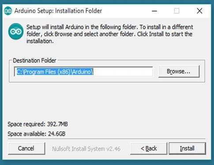Image resolution: width=214 pixels, height=165 pixels.
Task: Click the 'Space required: 392.7MB' text
Action: 38,124
